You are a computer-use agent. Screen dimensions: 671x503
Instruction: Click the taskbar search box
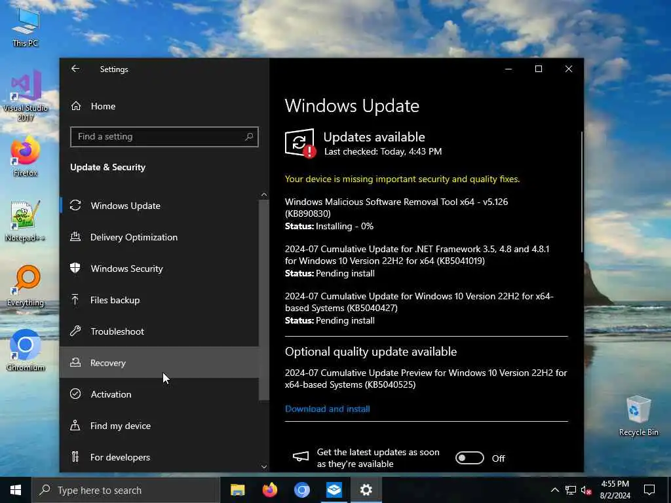126,490
